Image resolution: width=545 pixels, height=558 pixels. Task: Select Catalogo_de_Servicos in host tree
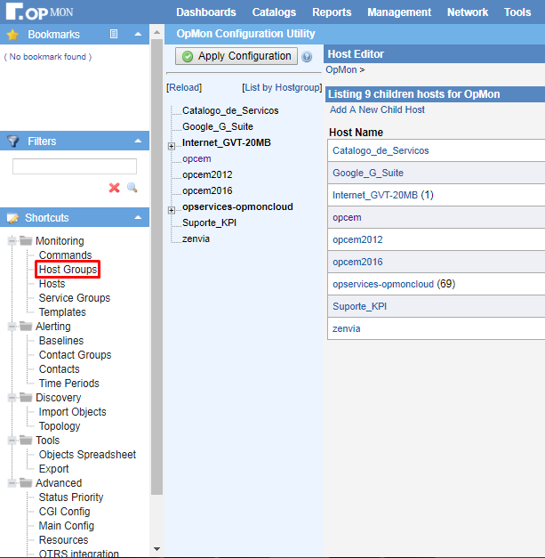230,110
